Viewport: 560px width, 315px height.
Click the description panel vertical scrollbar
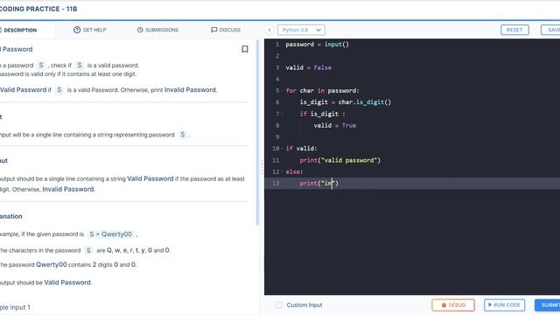[257, 132]
